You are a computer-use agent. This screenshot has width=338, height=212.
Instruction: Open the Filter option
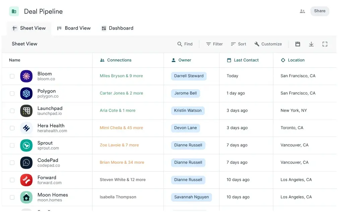tap(214, 44)
